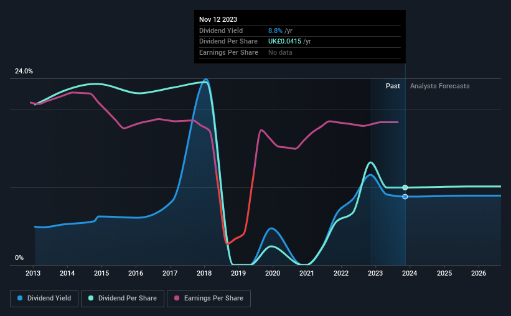This screenshot has width=511, height=316.
Task: Click the 2024 x-axis year label
Action: point(410,273)
